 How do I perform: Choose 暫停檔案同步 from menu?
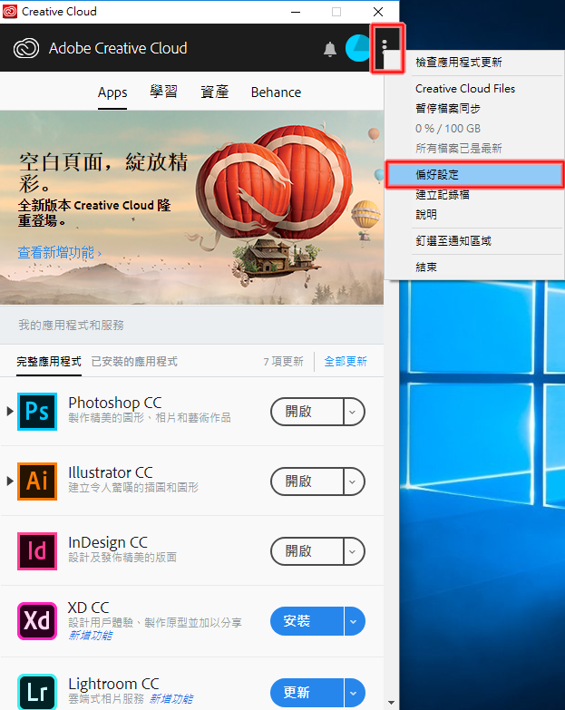coord(473,108)
